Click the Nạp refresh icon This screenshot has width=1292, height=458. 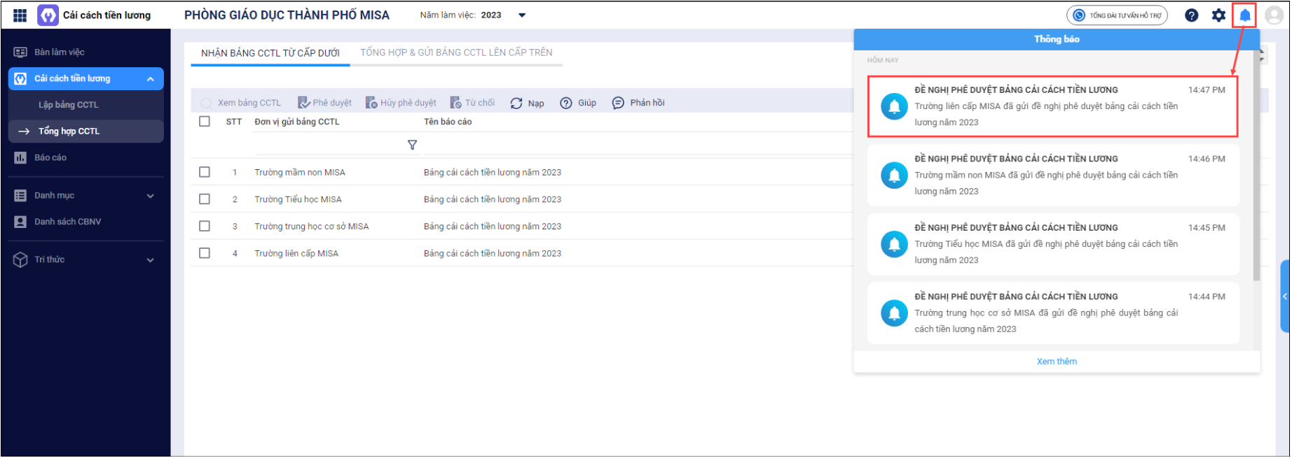tap(516, 103)
